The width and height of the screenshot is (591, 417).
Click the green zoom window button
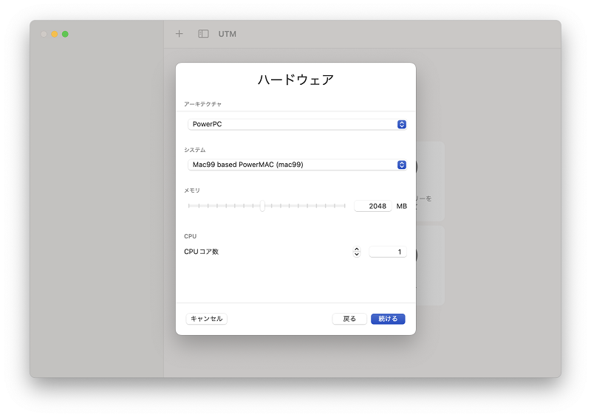pos(65,34)
